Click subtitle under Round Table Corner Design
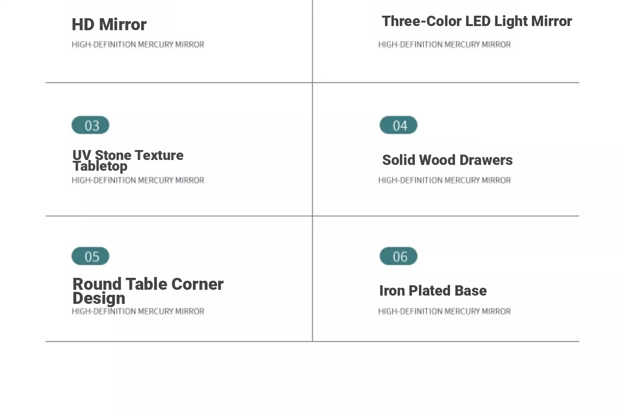Viewport: 621px width, 413px height. coord(138,311)
